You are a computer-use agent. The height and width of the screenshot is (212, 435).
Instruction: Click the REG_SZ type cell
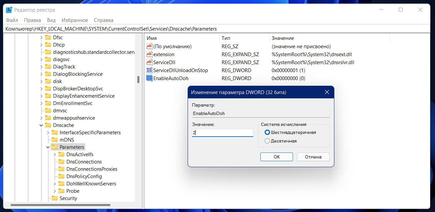point(230,46)
